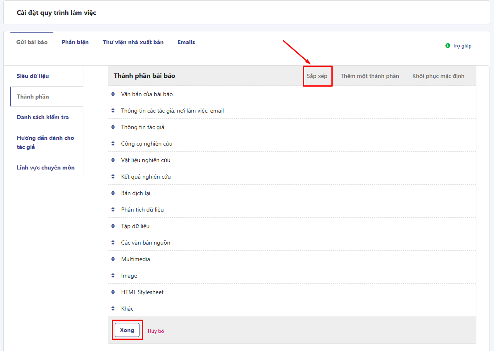The height and width of the screenshot is (351, 494).
Task: Go to the Emails tab
Action: click(x=186, y=42)
